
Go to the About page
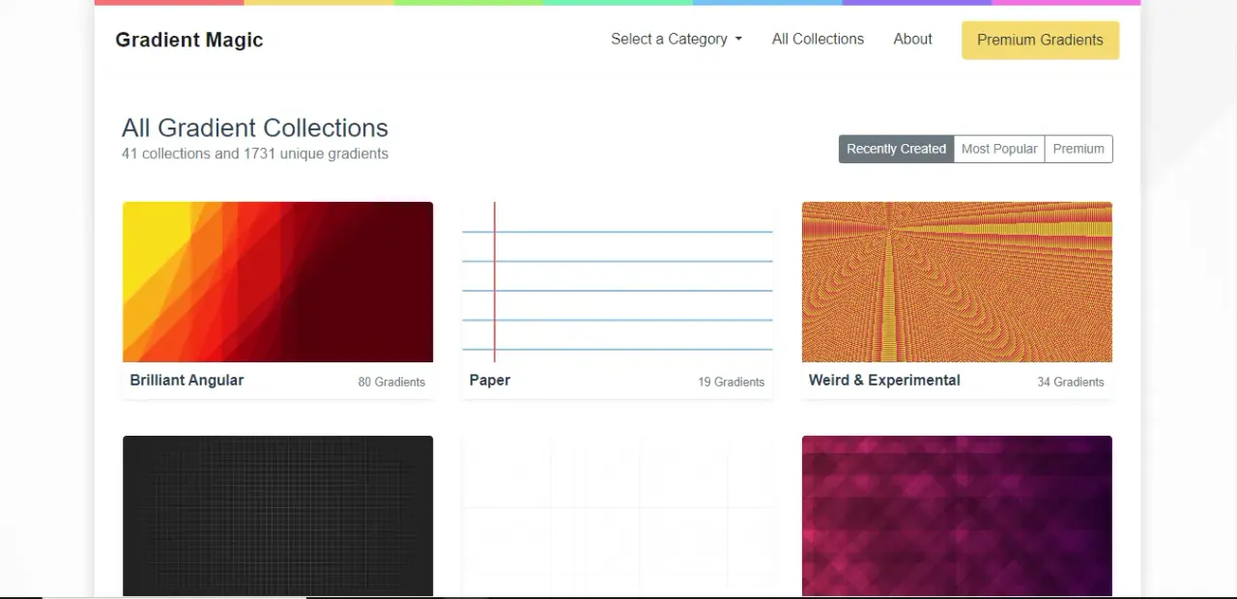(912, 40)
